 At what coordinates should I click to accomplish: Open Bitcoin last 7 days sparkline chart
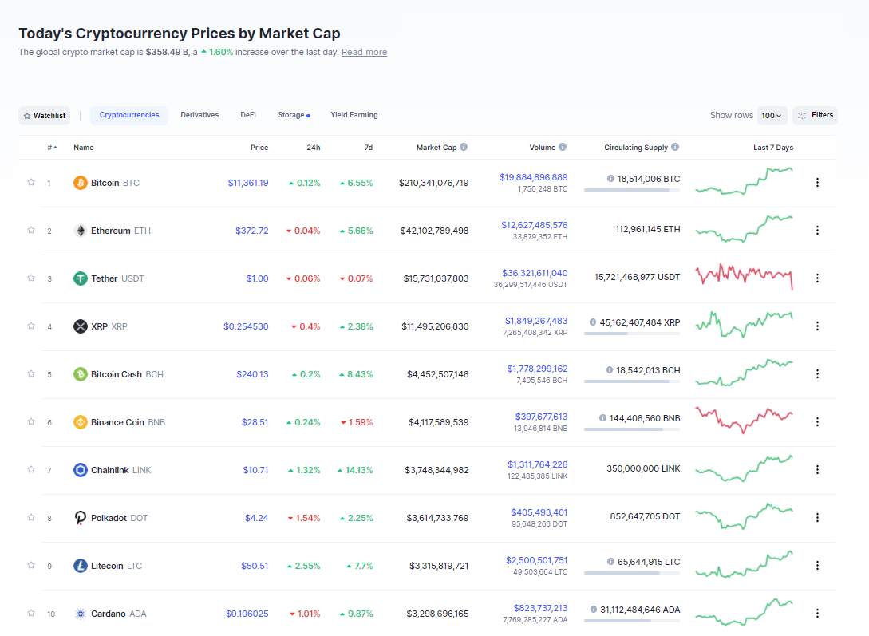[745, 181]
